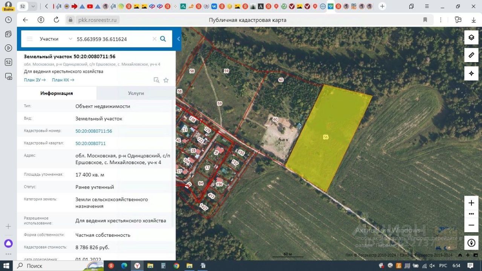Click the search magnifier icon
The image size is (482, 271).
tap(163, 39)
